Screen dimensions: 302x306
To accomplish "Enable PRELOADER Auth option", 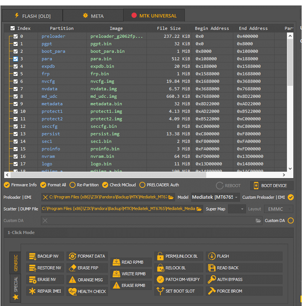I will click(x=159, y=185).
